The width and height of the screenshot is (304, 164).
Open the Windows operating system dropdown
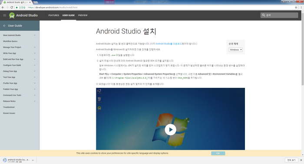(x=235, y=50)
